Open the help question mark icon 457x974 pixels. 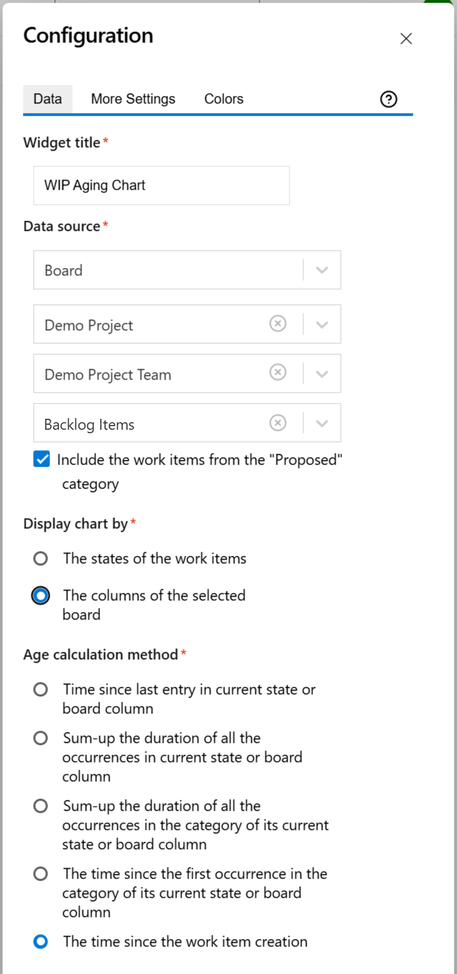pos(389,99)
